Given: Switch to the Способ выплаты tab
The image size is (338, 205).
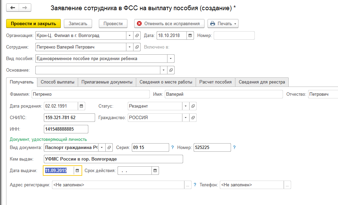Looking at the screenshot, I should coord(57,82).
